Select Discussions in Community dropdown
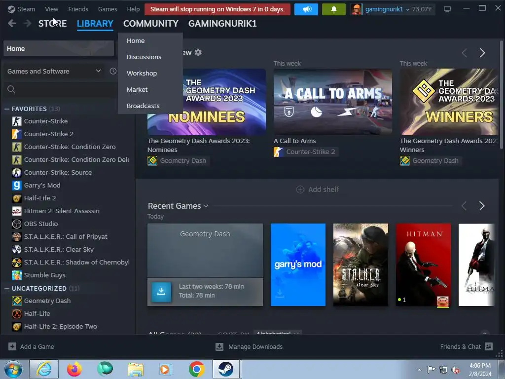505x379 pixels. point(144,57)
